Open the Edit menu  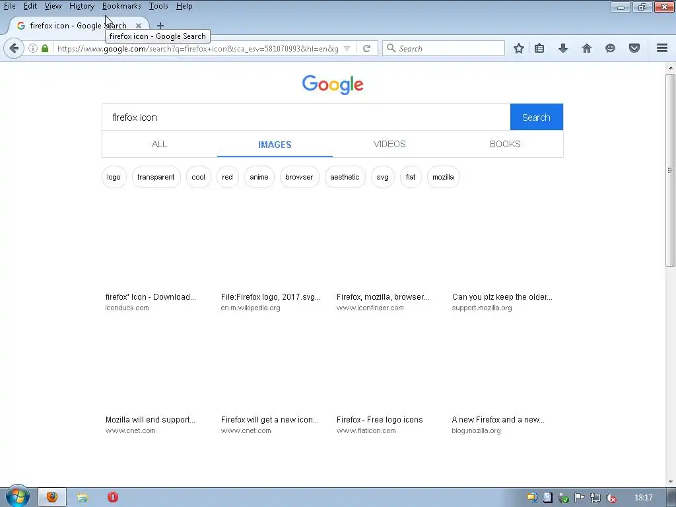coord(30,6)
